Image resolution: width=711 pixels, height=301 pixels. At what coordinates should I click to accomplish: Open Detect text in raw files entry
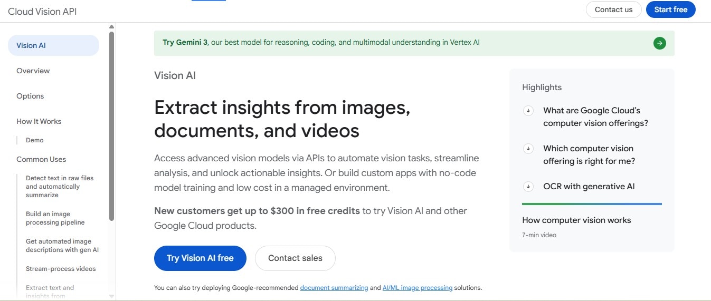tap(60, 187)
